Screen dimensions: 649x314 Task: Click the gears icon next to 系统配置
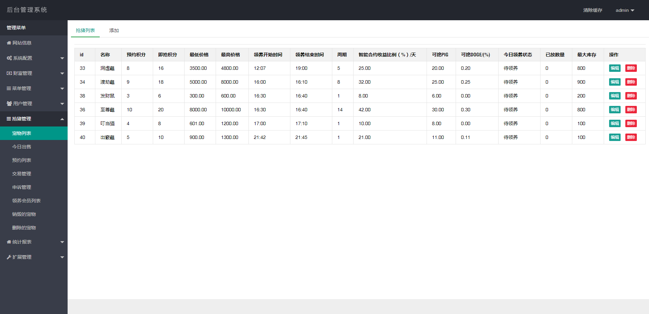click(x=9, y=58)
